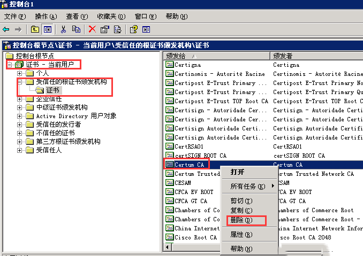
Task: Click the horizontal scrollbar left arrow
Action: tap(168, 247)
